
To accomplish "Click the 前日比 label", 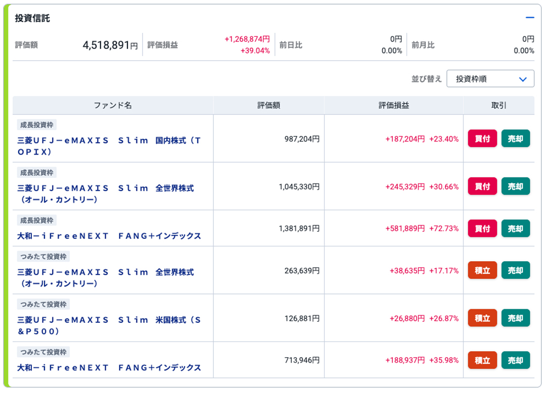I will [x=291, y=45].
